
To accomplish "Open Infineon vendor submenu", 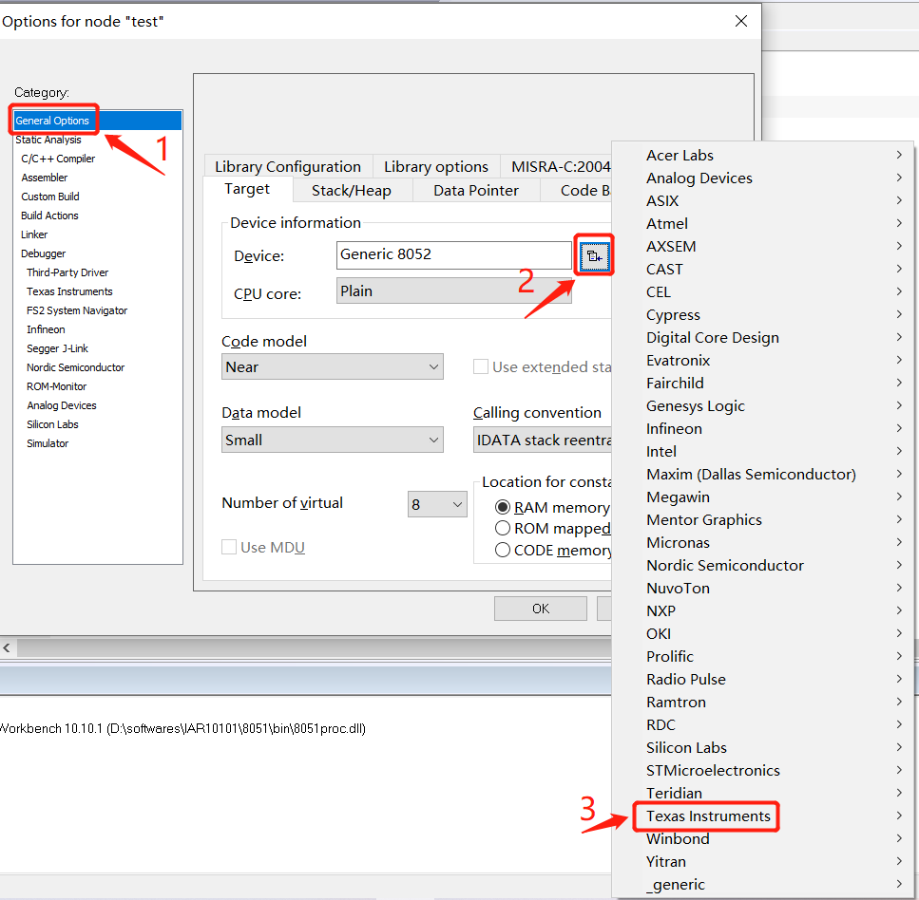I will coord(762,428).
